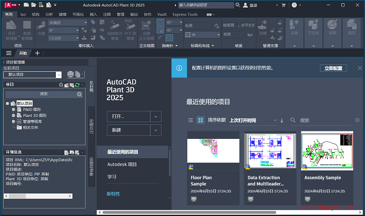Click the 新建 button

pyautogui.click(x=128, y=130)
